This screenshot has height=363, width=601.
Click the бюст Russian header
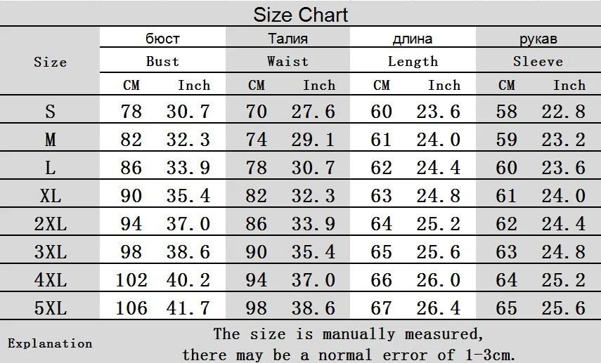click(162, 39)
